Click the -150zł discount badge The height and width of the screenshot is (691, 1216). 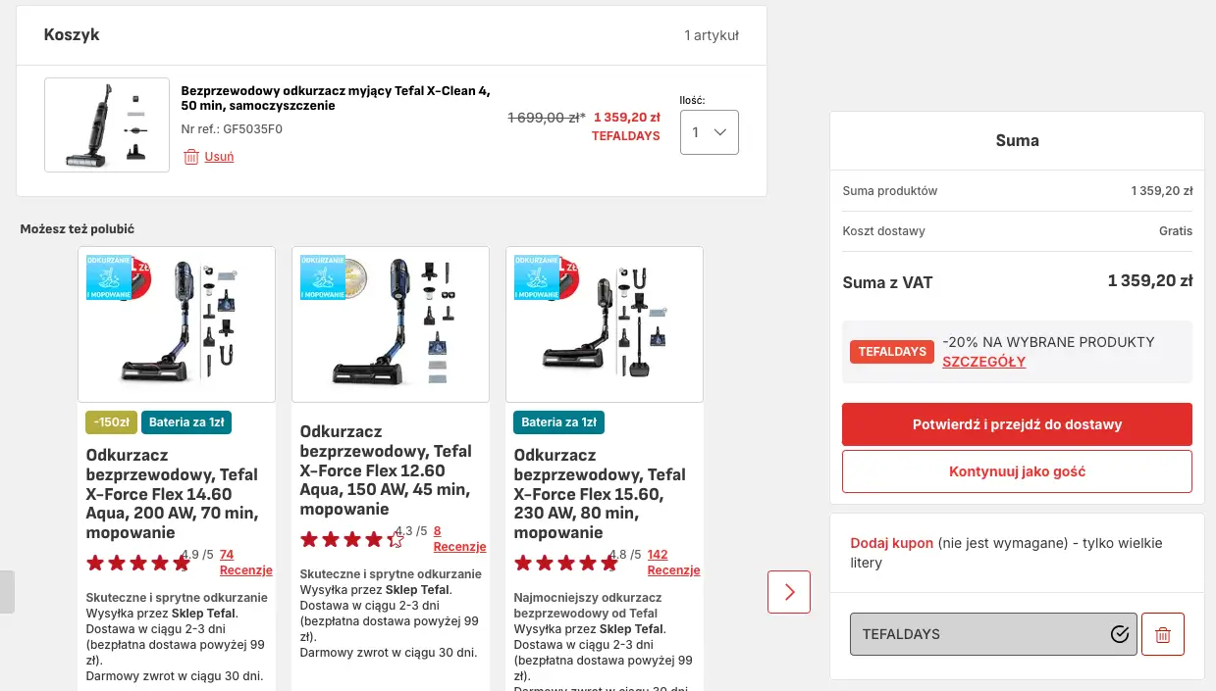click(x=112, y=422)
